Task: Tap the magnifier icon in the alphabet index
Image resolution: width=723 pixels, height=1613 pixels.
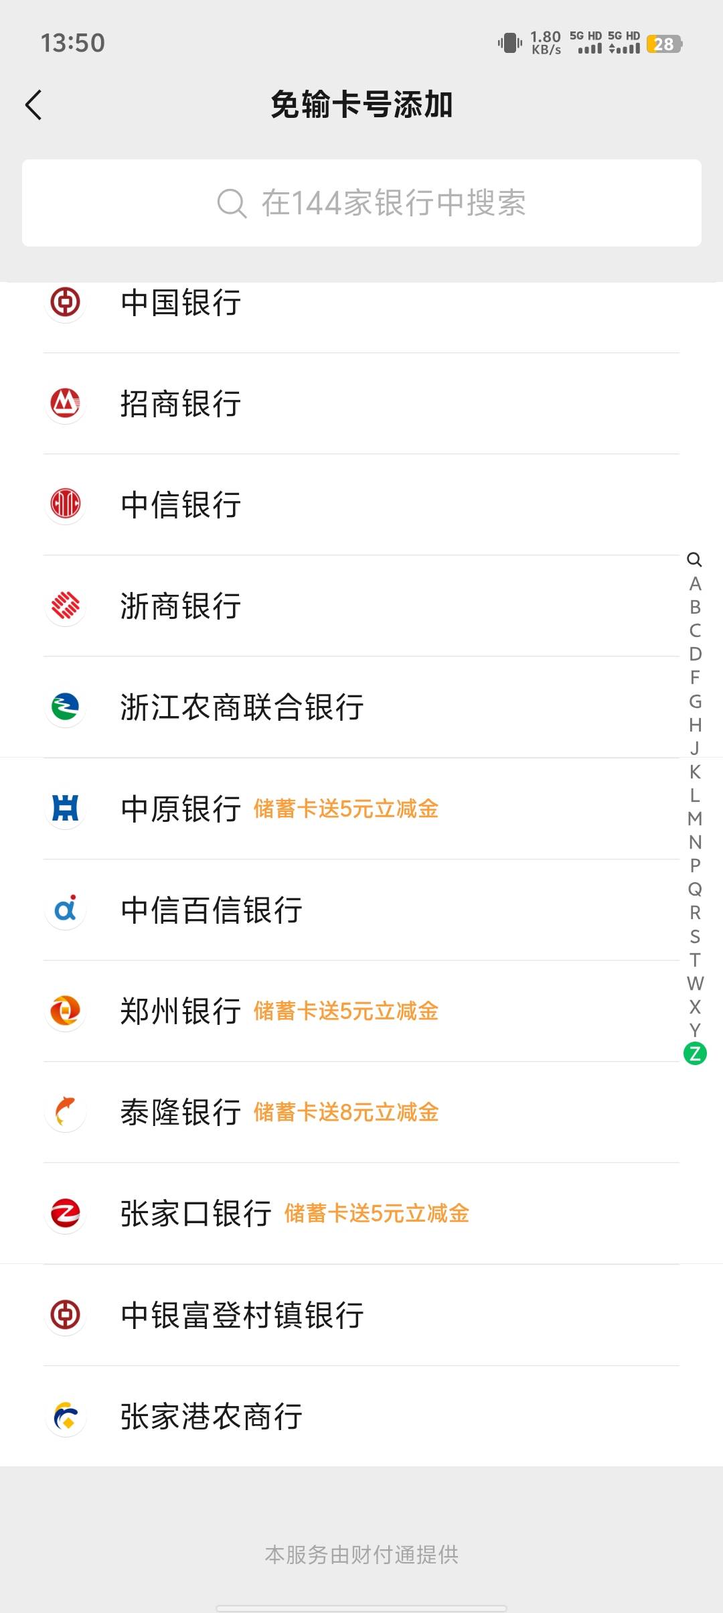Action: coord(695,559)
